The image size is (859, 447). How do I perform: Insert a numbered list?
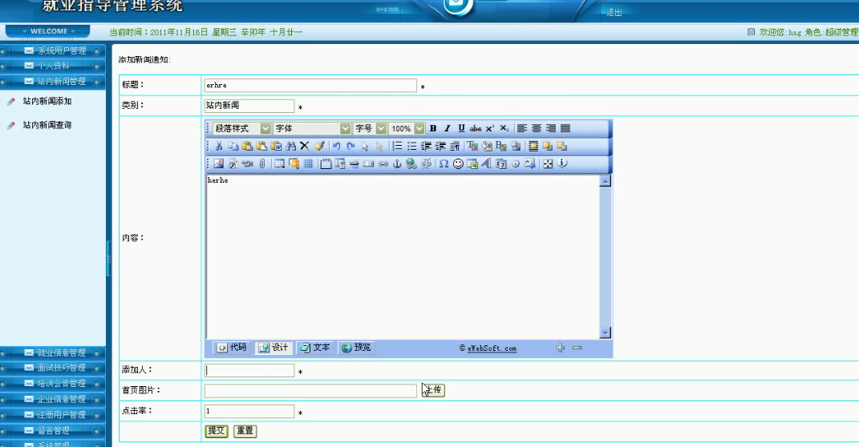[397, 146]
